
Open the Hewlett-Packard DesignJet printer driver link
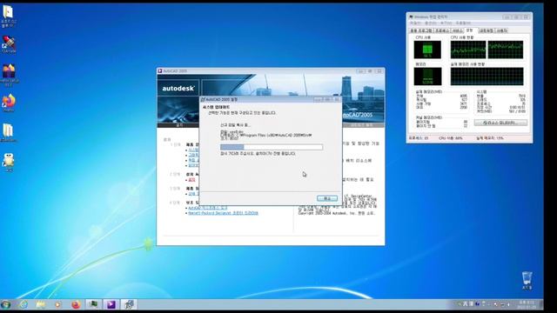223,213
